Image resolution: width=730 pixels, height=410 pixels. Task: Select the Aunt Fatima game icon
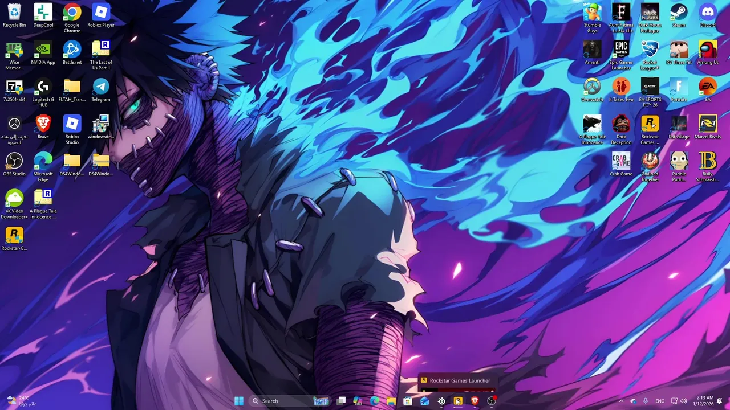(621, 18)
